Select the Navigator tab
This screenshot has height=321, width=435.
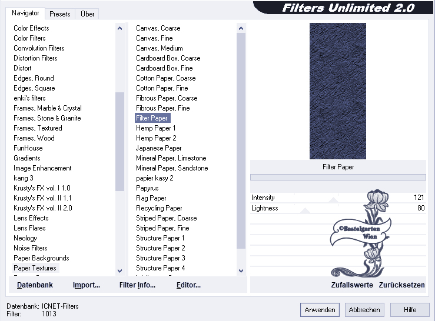(x=25, y=13)
